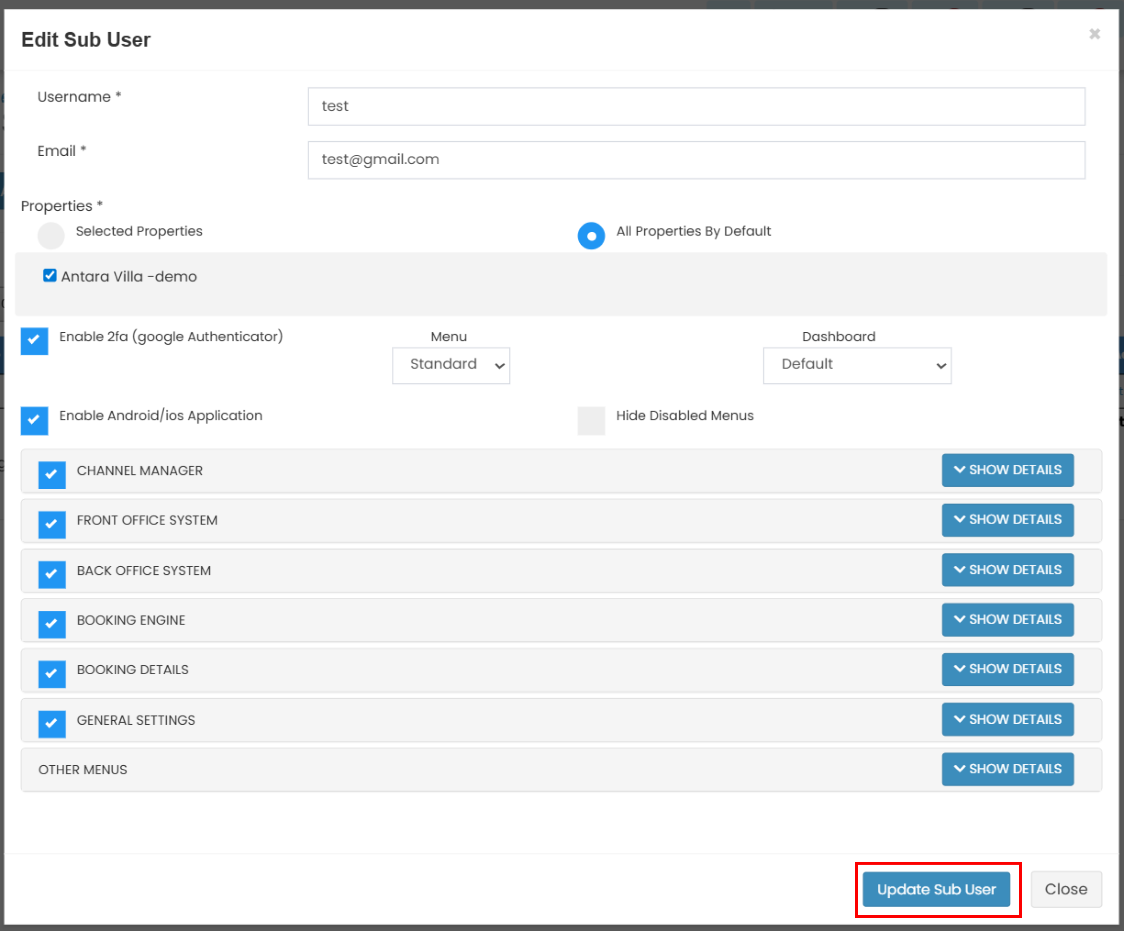Viewport: 1124px width, 931px height.
Task: Check the Hide Disabled Menus box
Action: 591,420
